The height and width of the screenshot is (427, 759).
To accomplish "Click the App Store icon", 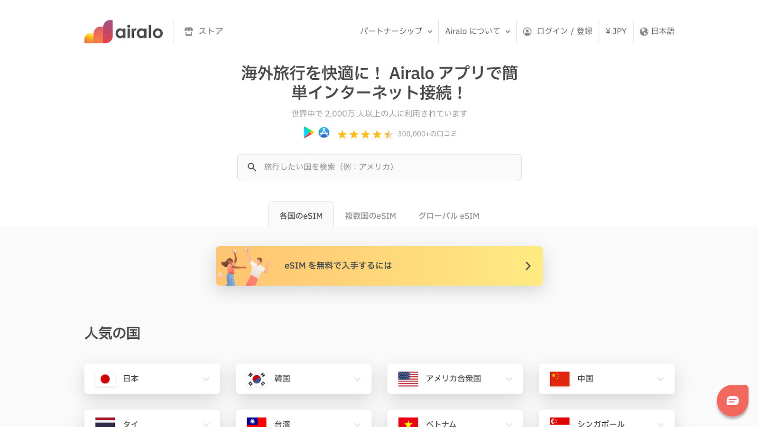I will tap(324, 132).
